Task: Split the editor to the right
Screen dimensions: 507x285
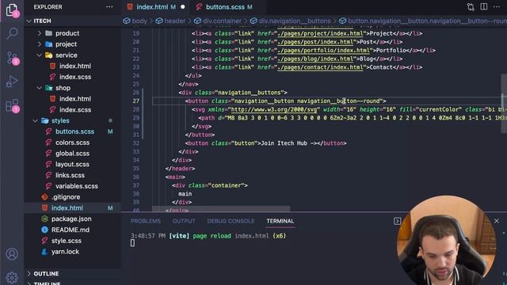Action: [484, 7]
